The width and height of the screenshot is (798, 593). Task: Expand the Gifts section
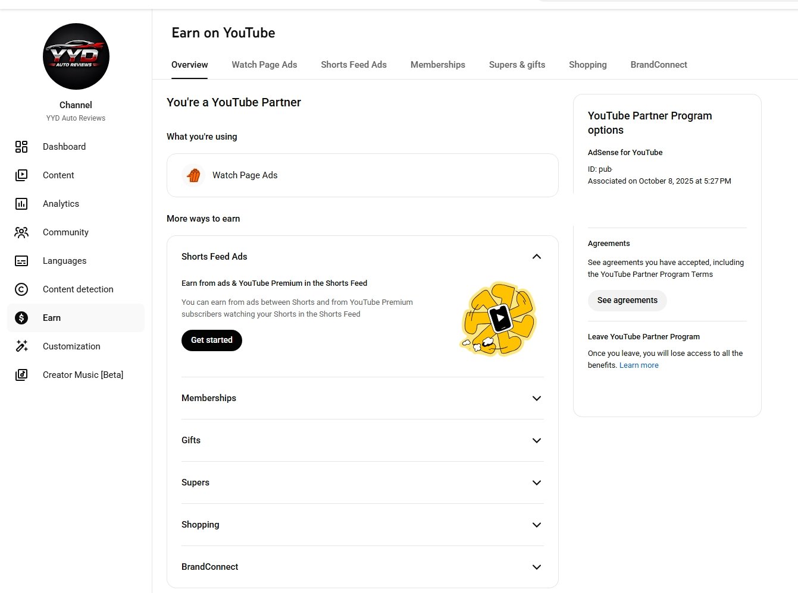536,440
